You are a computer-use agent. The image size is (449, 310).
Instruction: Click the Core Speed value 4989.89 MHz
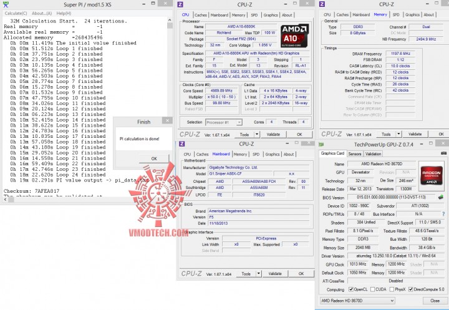click(x=221, y=90)
